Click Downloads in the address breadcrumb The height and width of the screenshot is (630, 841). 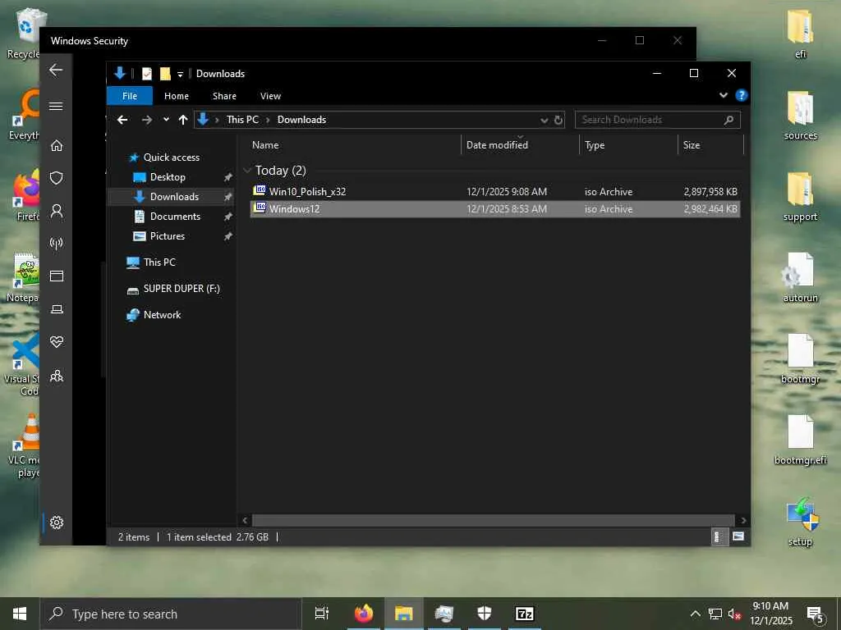[301, 120]
